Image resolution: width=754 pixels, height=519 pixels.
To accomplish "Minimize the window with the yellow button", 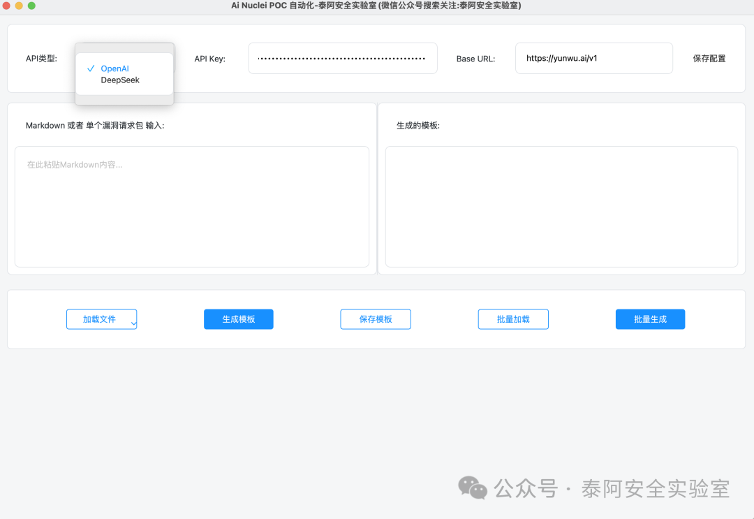I will coord(19,6).
